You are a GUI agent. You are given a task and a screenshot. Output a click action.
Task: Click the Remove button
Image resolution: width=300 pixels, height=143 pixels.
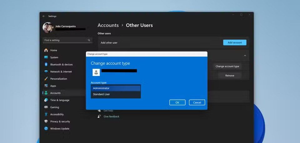point(230,75)
